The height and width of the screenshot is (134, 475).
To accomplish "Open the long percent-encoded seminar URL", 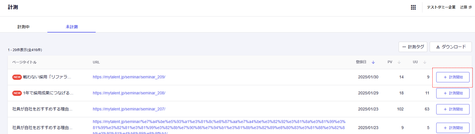I will pos(219,127).
